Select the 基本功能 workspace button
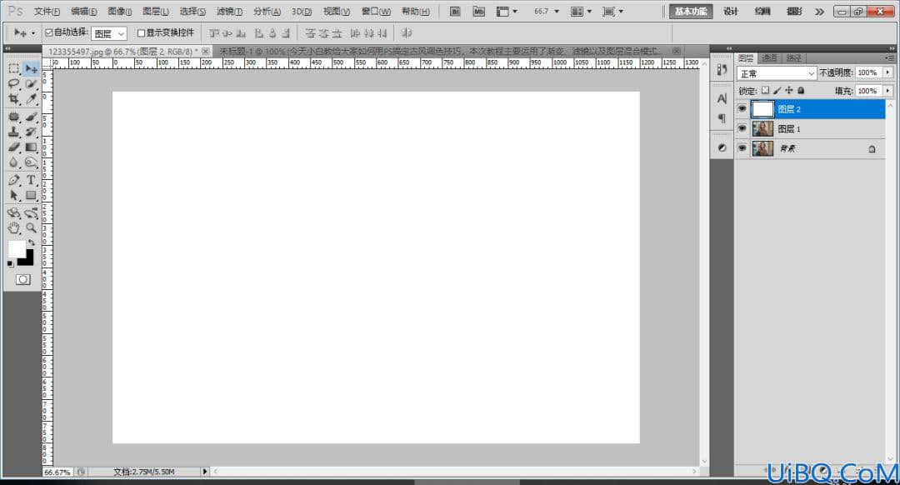The width and height of the screenshot is (900, 485). tap(691, 12)
